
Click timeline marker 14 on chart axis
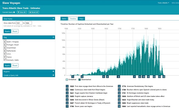164,77
